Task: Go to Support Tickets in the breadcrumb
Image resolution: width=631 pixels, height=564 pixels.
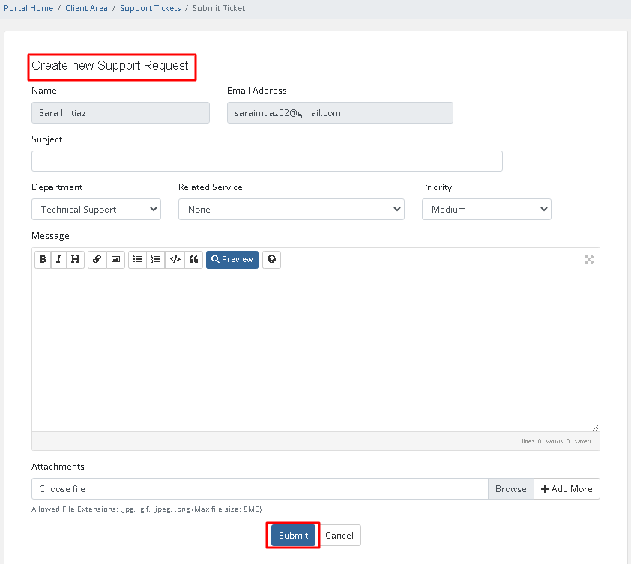Action: click(150, 8)
